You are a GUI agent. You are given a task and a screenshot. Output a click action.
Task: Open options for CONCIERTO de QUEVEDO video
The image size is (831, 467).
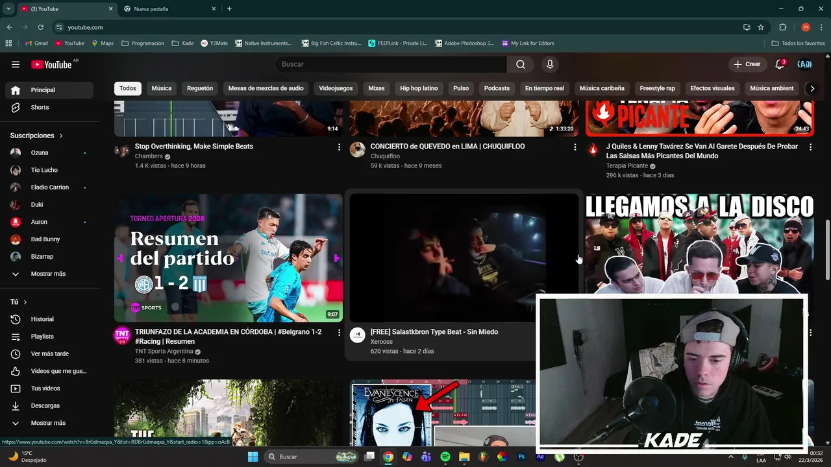[575, 147]
